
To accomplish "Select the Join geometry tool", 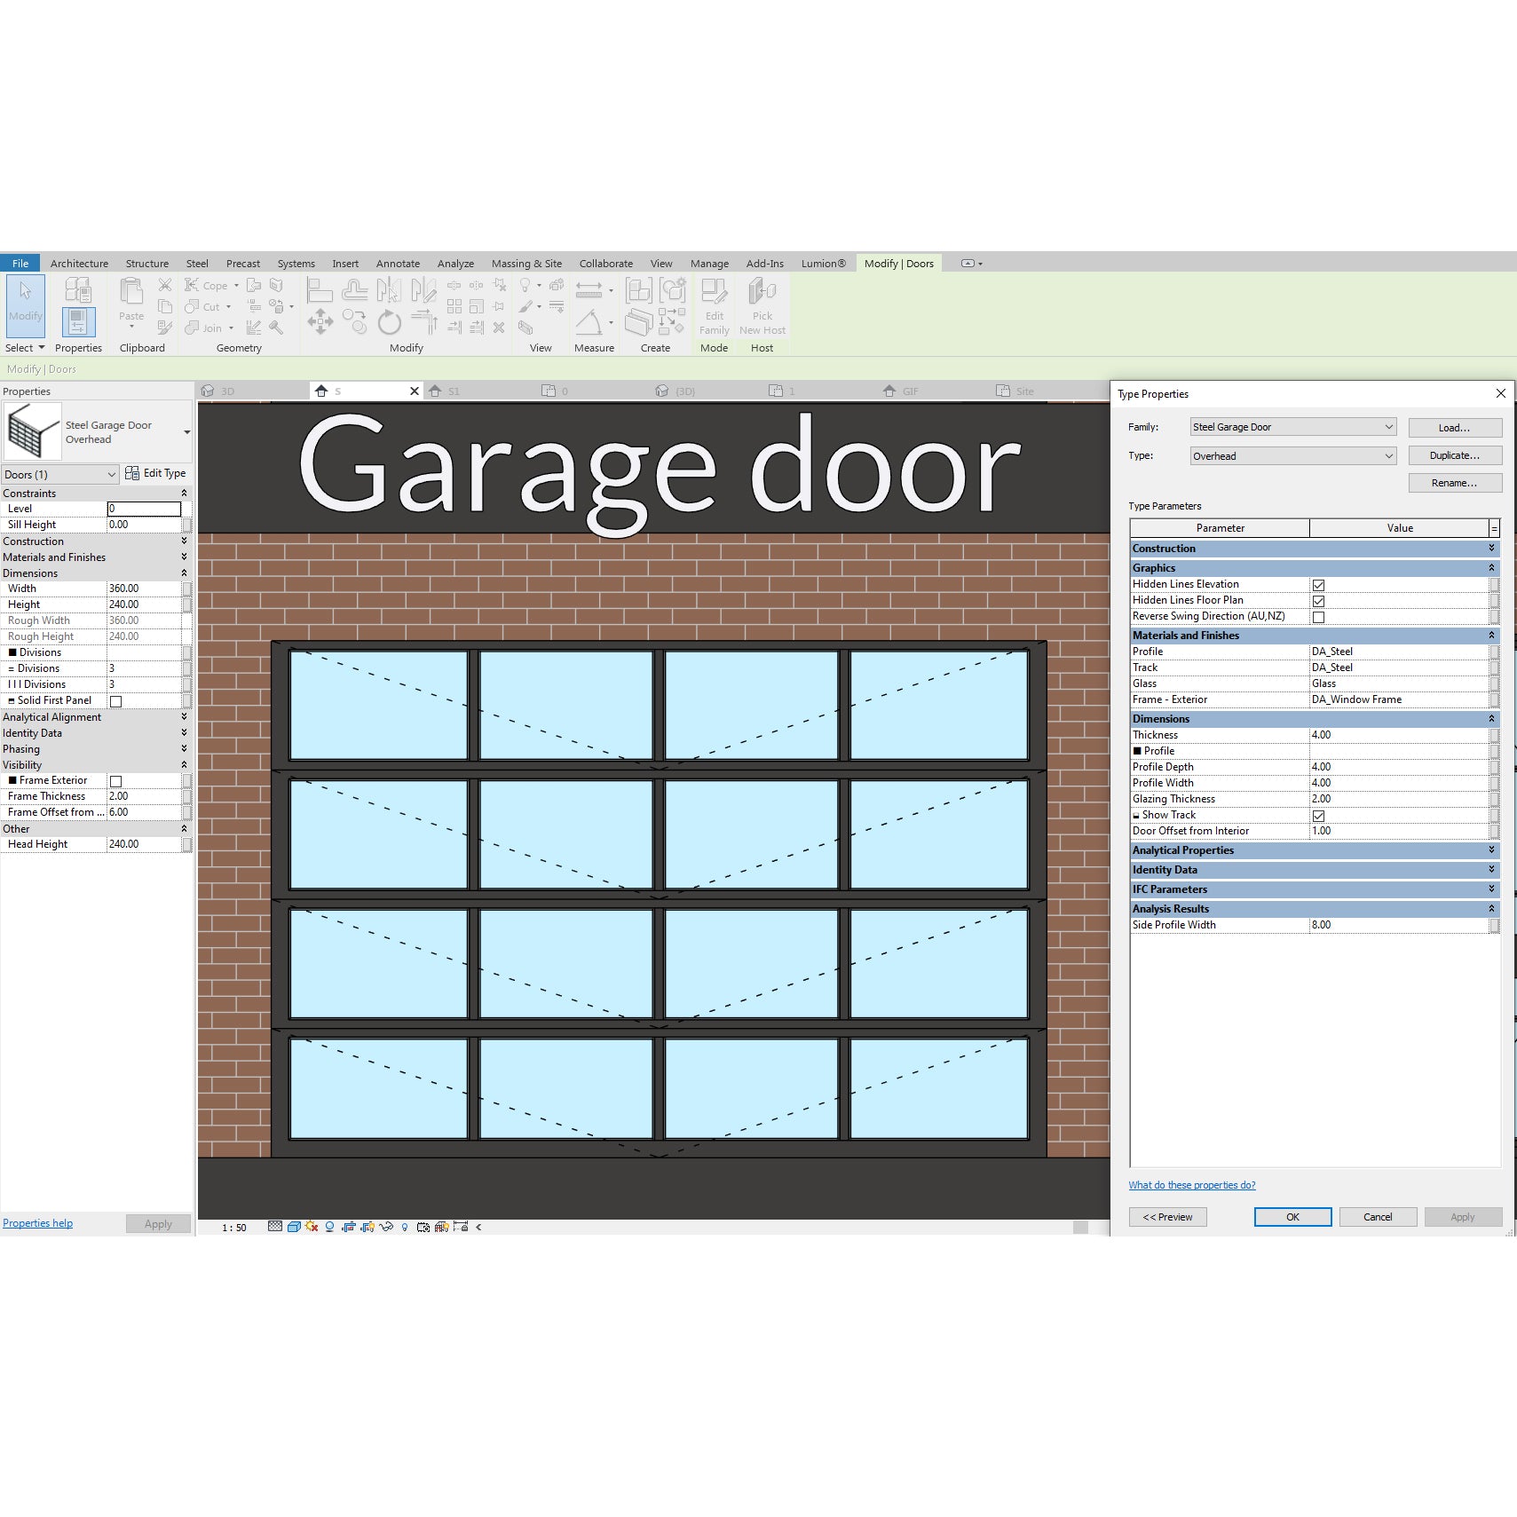I will pyautogui.click(x=207, y=328).
